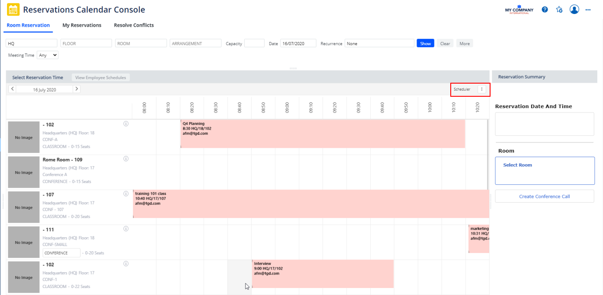Click the No Image thumbnail for Rome Room

24,172
